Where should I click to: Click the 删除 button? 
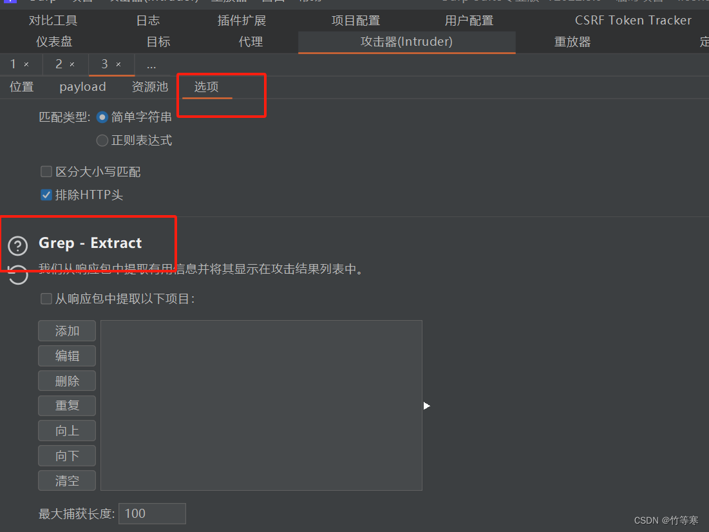point(67,381)
